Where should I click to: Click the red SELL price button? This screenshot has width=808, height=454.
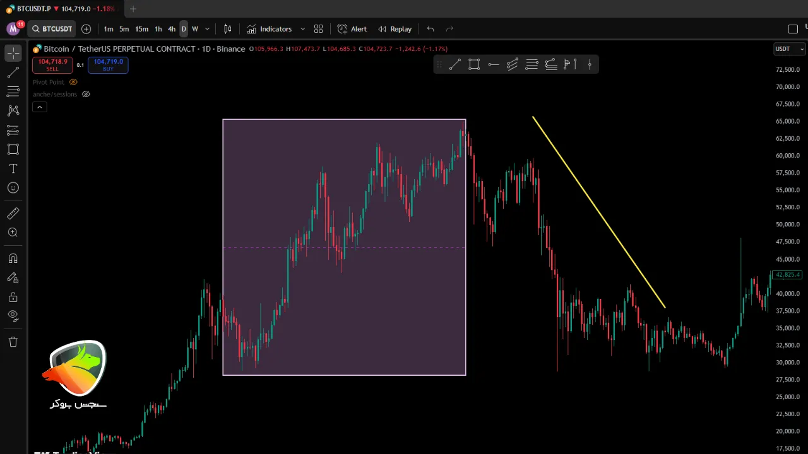[x=52, y=65]
